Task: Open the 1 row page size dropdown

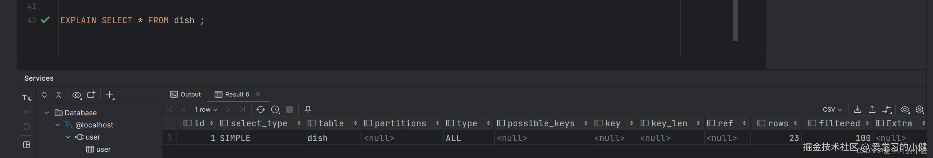Action: tap(206, 109)
